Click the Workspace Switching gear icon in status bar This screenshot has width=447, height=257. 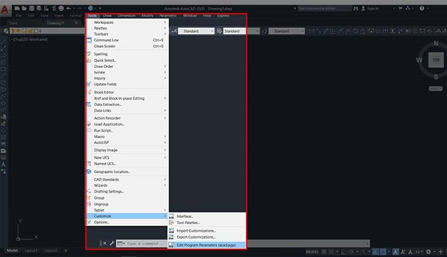point(428,252)
